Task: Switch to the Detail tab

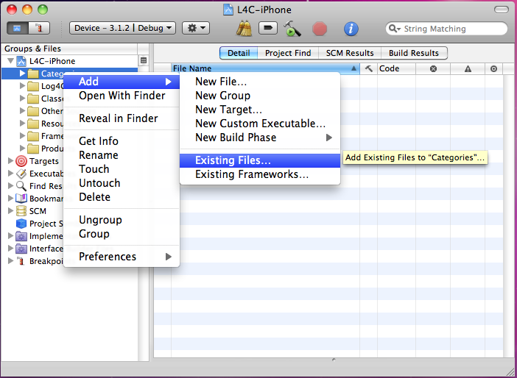Action: (239, 53)
